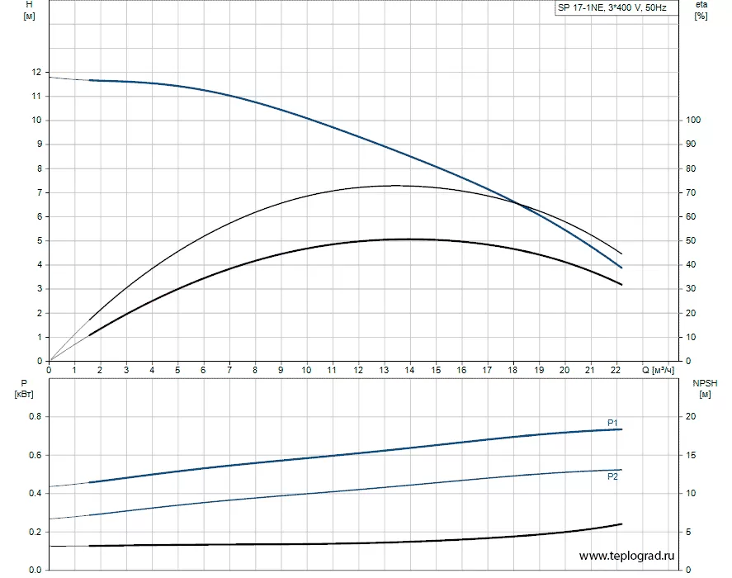Click the eta [%] axis title
Screen dimensions: 732x578
(701, 10)
